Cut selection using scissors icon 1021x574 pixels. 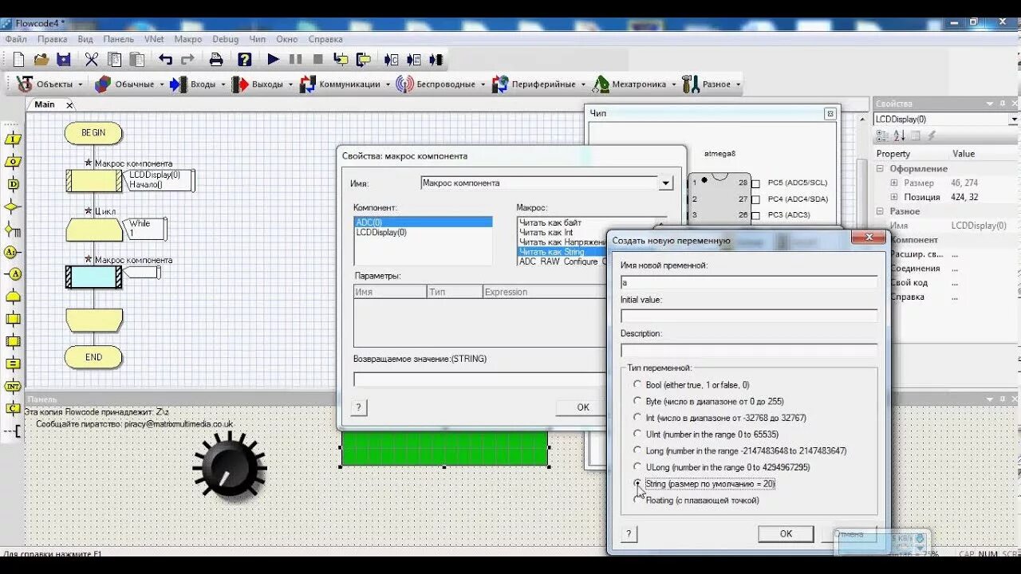(x=91, y=59)
